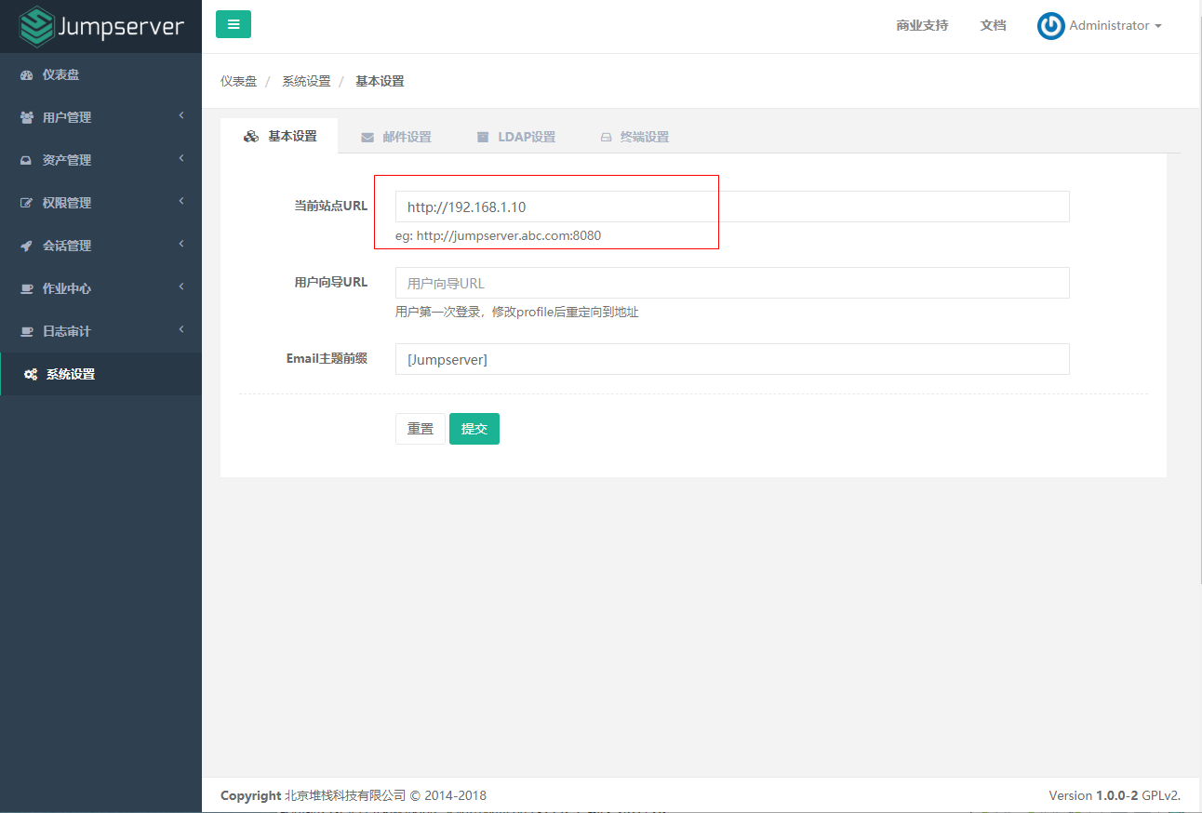The image size is (1202, 813).
Task: Select the 日志审计 audit log icon
Action: pos(27,330)
